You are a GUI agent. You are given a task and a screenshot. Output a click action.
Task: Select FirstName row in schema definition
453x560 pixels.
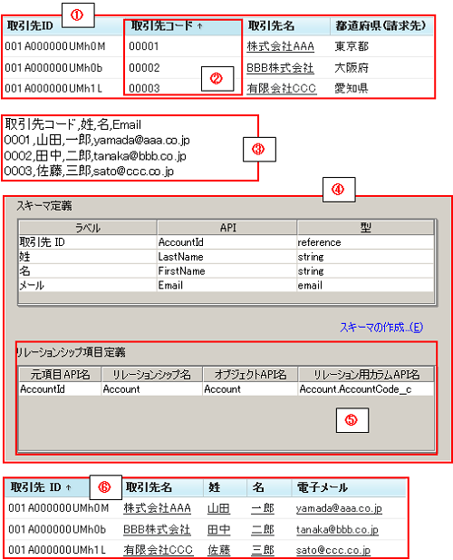click(x=226, y=270)
